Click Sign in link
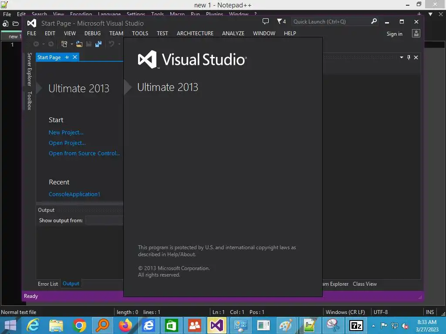This screenshot has width=446, height=334. click(394, 34)
